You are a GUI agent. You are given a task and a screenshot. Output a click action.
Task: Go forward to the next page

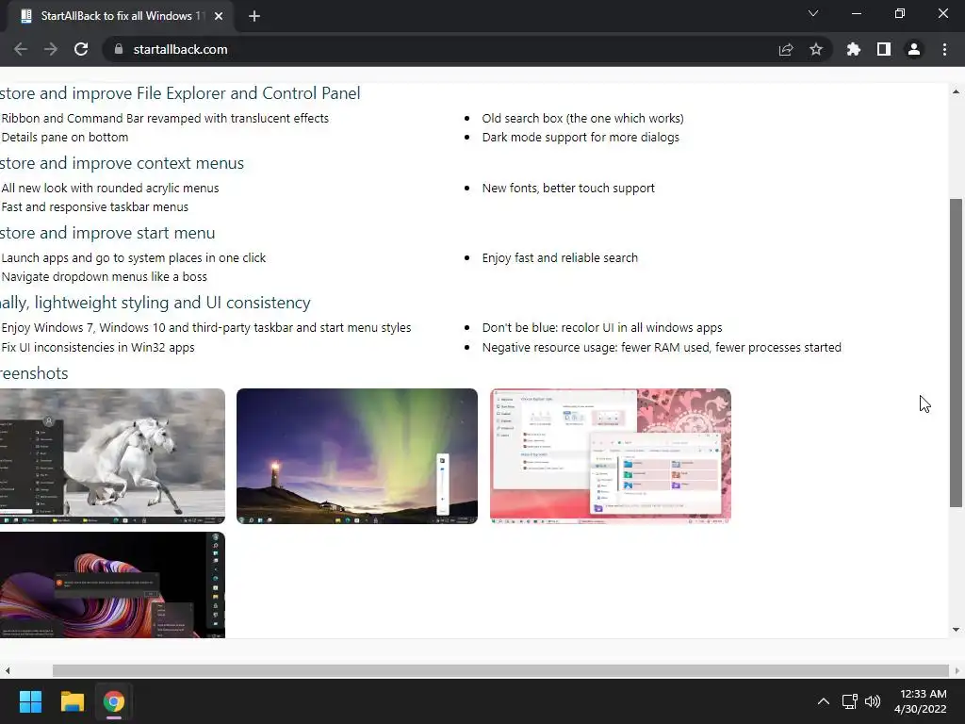[x=51, y=49]
